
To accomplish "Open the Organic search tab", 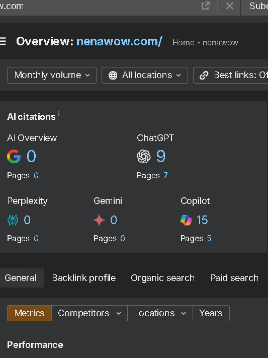I will (162, 278).
